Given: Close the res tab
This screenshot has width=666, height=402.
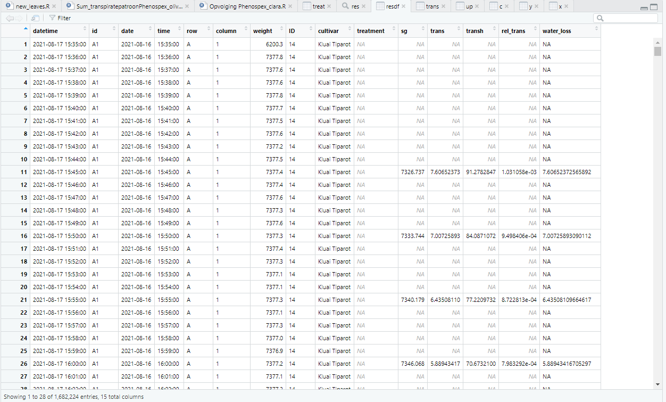Looking at the screenshot, I should pyautogui.click(x=364, y=6).
